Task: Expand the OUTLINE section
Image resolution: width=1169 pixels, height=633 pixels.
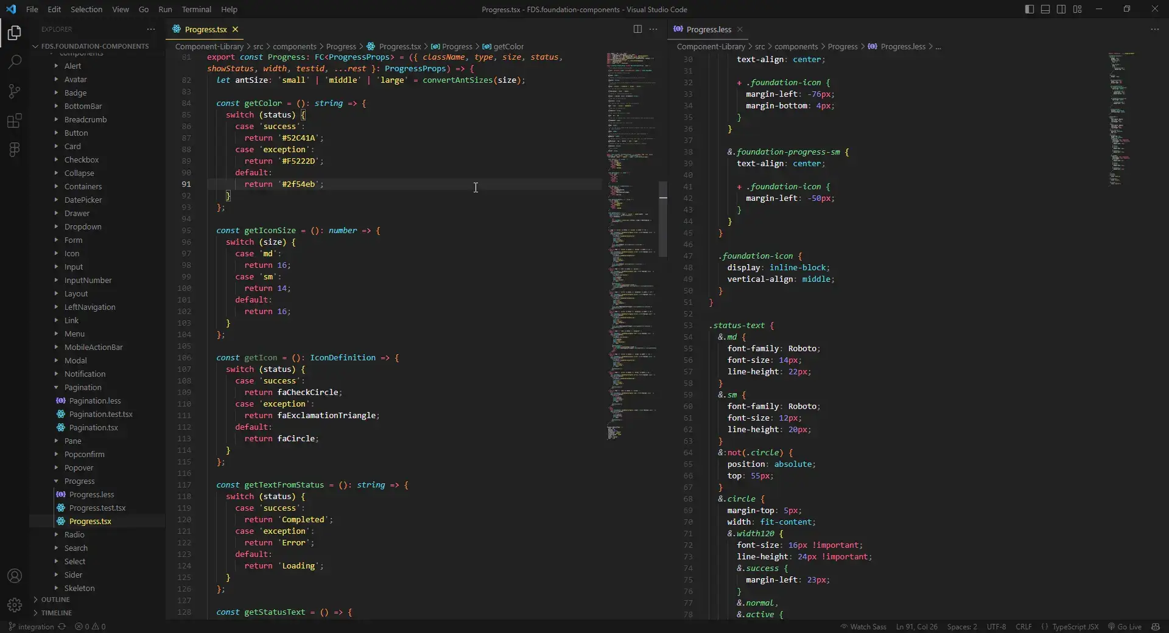Action: [x=55, y=600]
